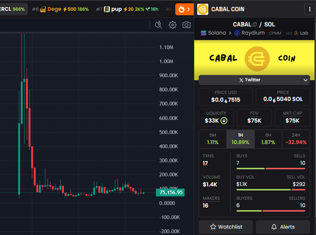This screenshot has height=235, width=316.
Task: Select the 6H timeframe tab
Action: point(268,139)
